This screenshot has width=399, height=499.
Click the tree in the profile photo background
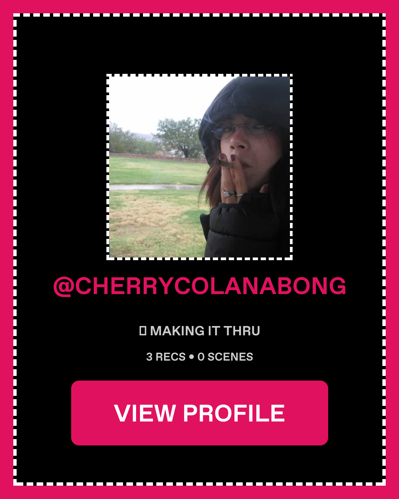pyautogui.click(x=180, y=137)
